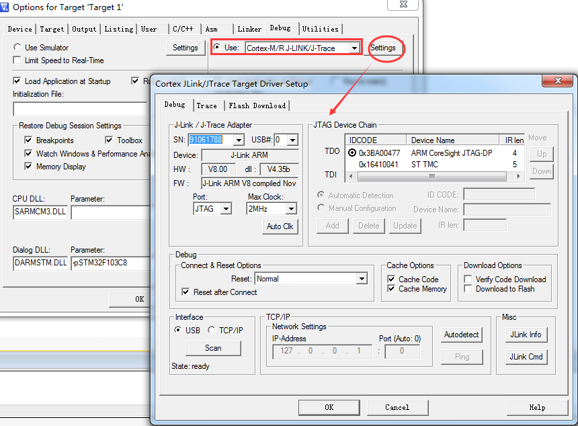Click the simulator Settings button
The image size is (578, 426).
(x=185, y=48)
